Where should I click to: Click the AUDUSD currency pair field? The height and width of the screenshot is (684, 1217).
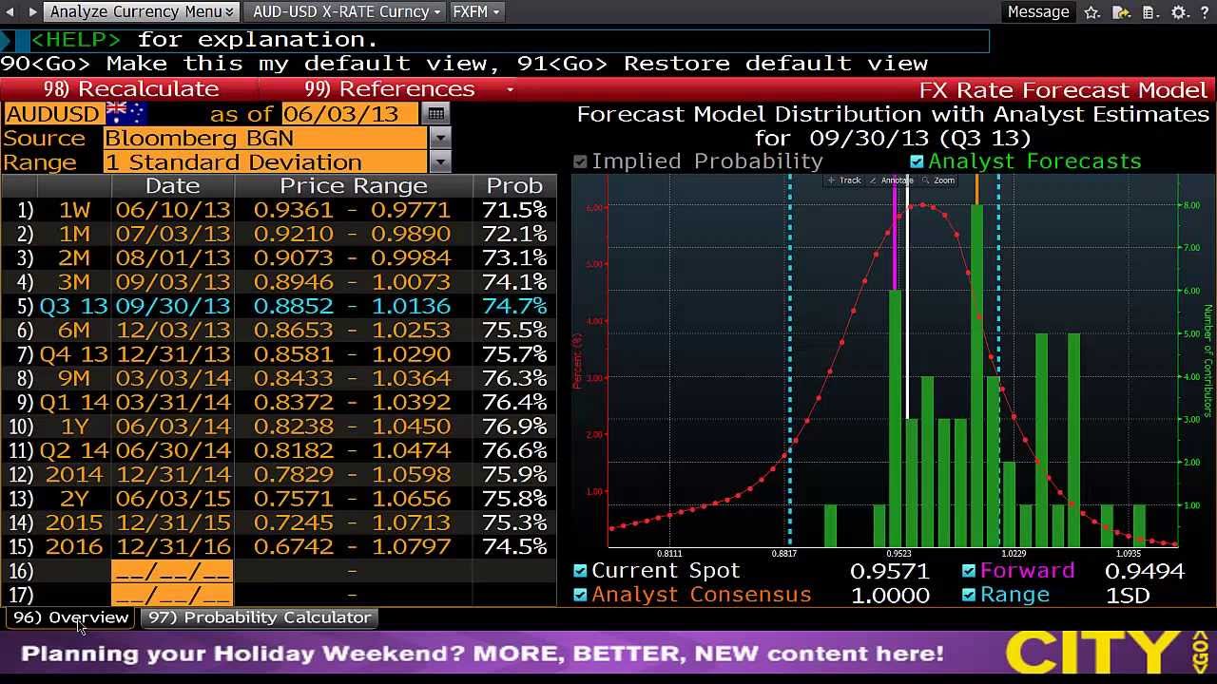(53, 113)
